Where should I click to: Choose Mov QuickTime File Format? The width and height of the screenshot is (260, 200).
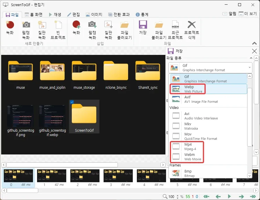click(x=208, y=136)
